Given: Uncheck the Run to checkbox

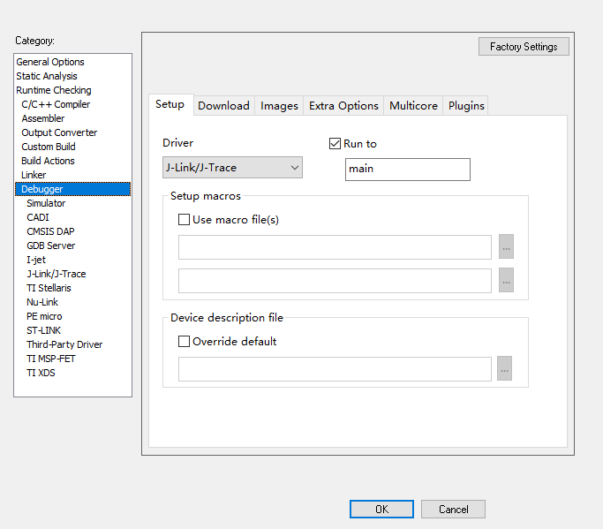Looking at the screenshot, I should tap(335, 144).
